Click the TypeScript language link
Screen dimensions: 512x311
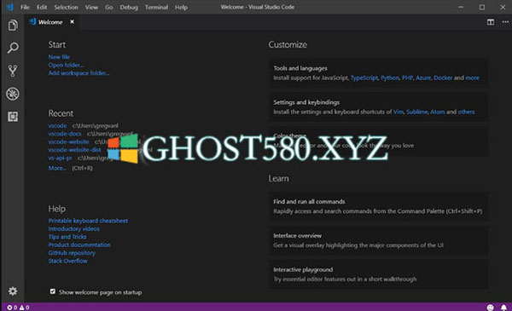pos(364,78)
